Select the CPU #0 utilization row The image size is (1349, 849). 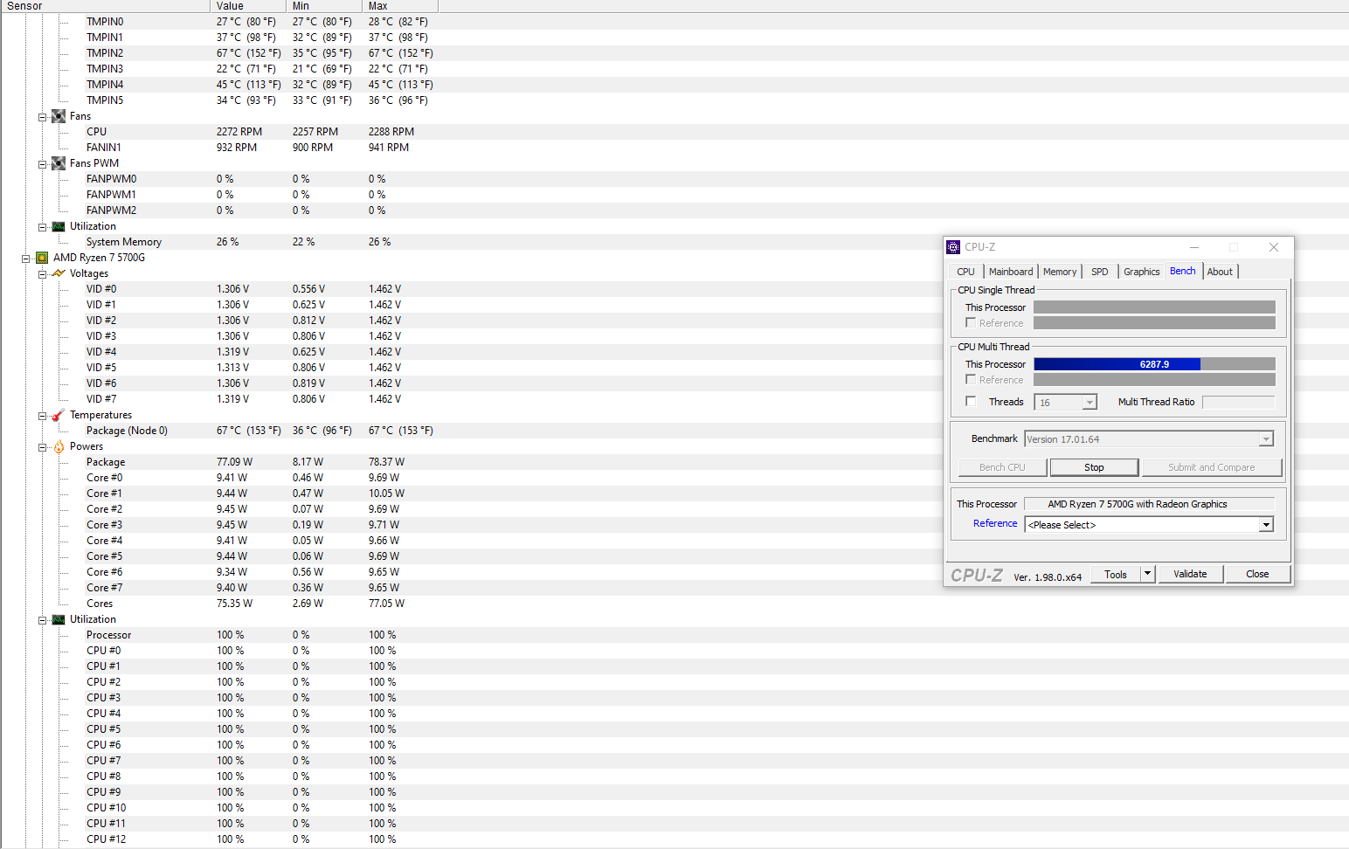(x=674, y=651)
